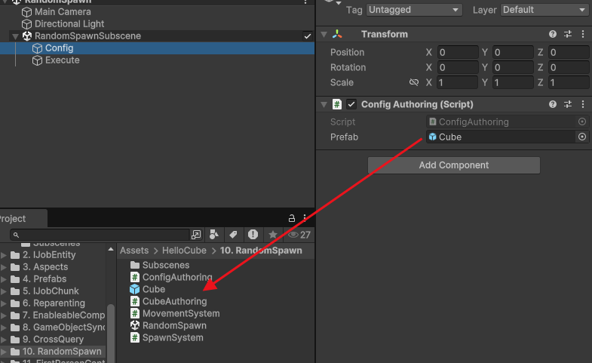Open the Transform component help reference
Viewport: 592px width, 363px height.
(553, 35)
